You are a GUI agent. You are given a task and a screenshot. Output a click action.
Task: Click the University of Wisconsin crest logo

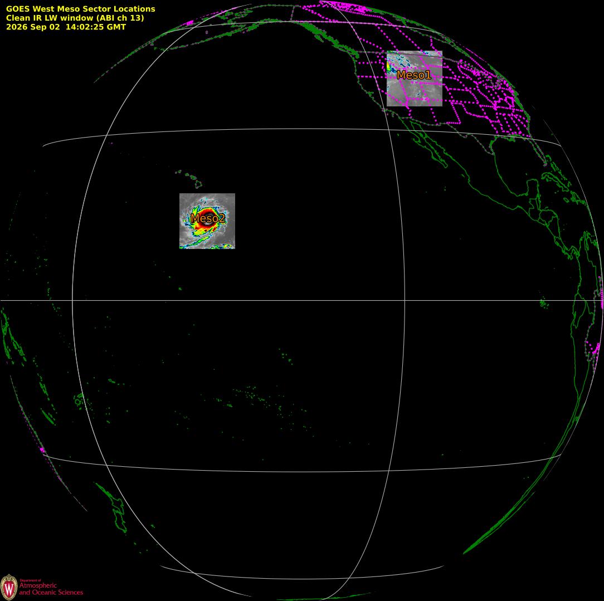(9, 587)
